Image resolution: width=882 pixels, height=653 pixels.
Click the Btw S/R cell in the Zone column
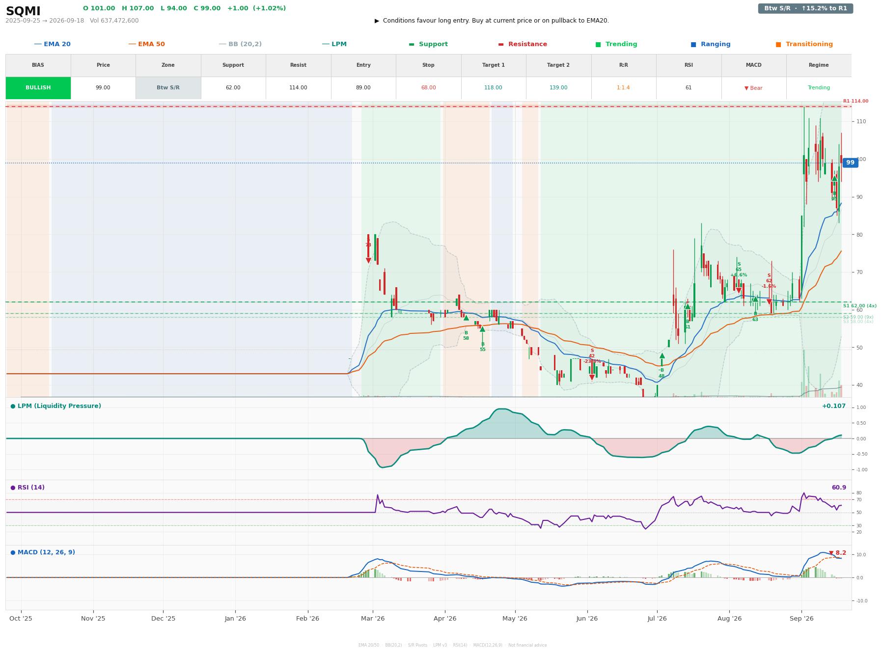click(x=168, y=88)
